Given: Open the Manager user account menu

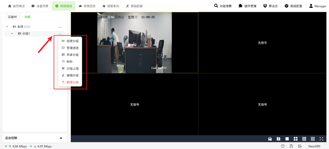Looking at the screenshot, I should pos(318,6).
